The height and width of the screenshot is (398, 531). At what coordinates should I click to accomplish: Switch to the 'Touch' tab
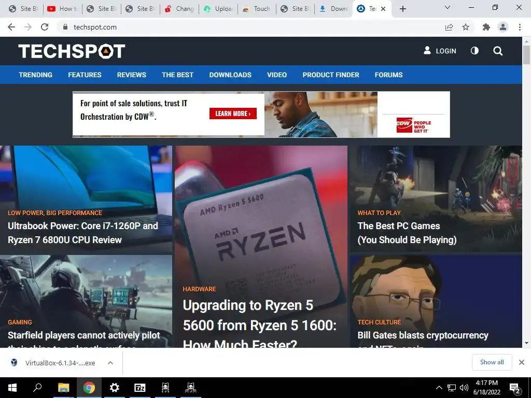click(257, 9)
